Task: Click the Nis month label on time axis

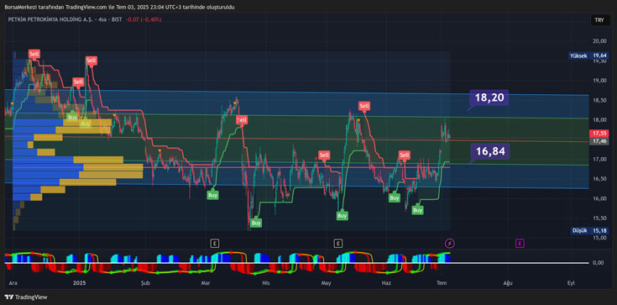Action: [x=265, y=283]
